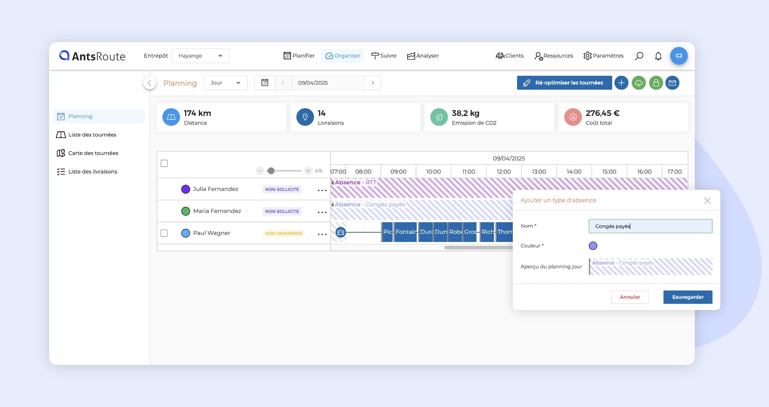Click the Sauvegarder button
Viewport: 769px width, 407px height.
coord(687,297)
